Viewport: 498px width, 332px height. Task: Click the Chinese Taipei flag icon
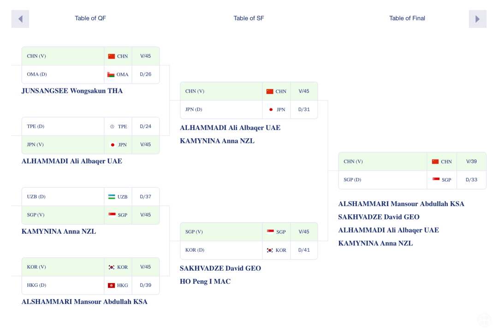[112, 126]
